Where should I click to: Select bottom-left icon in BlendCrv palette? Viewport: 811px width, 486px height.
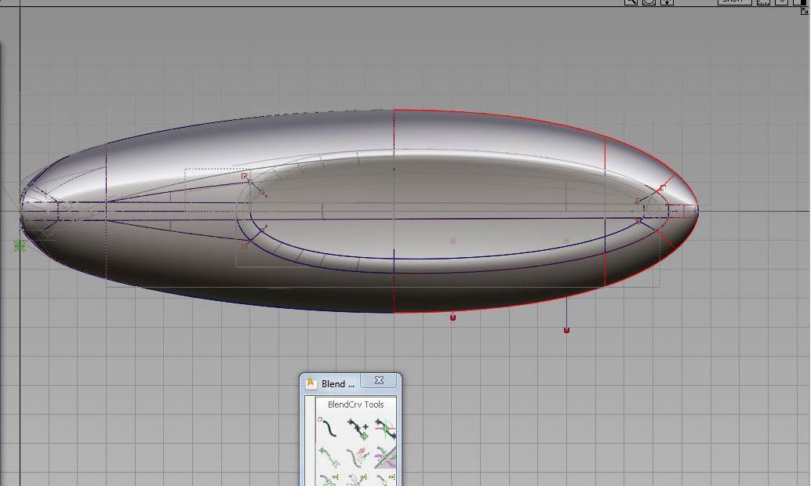(329, 479)
